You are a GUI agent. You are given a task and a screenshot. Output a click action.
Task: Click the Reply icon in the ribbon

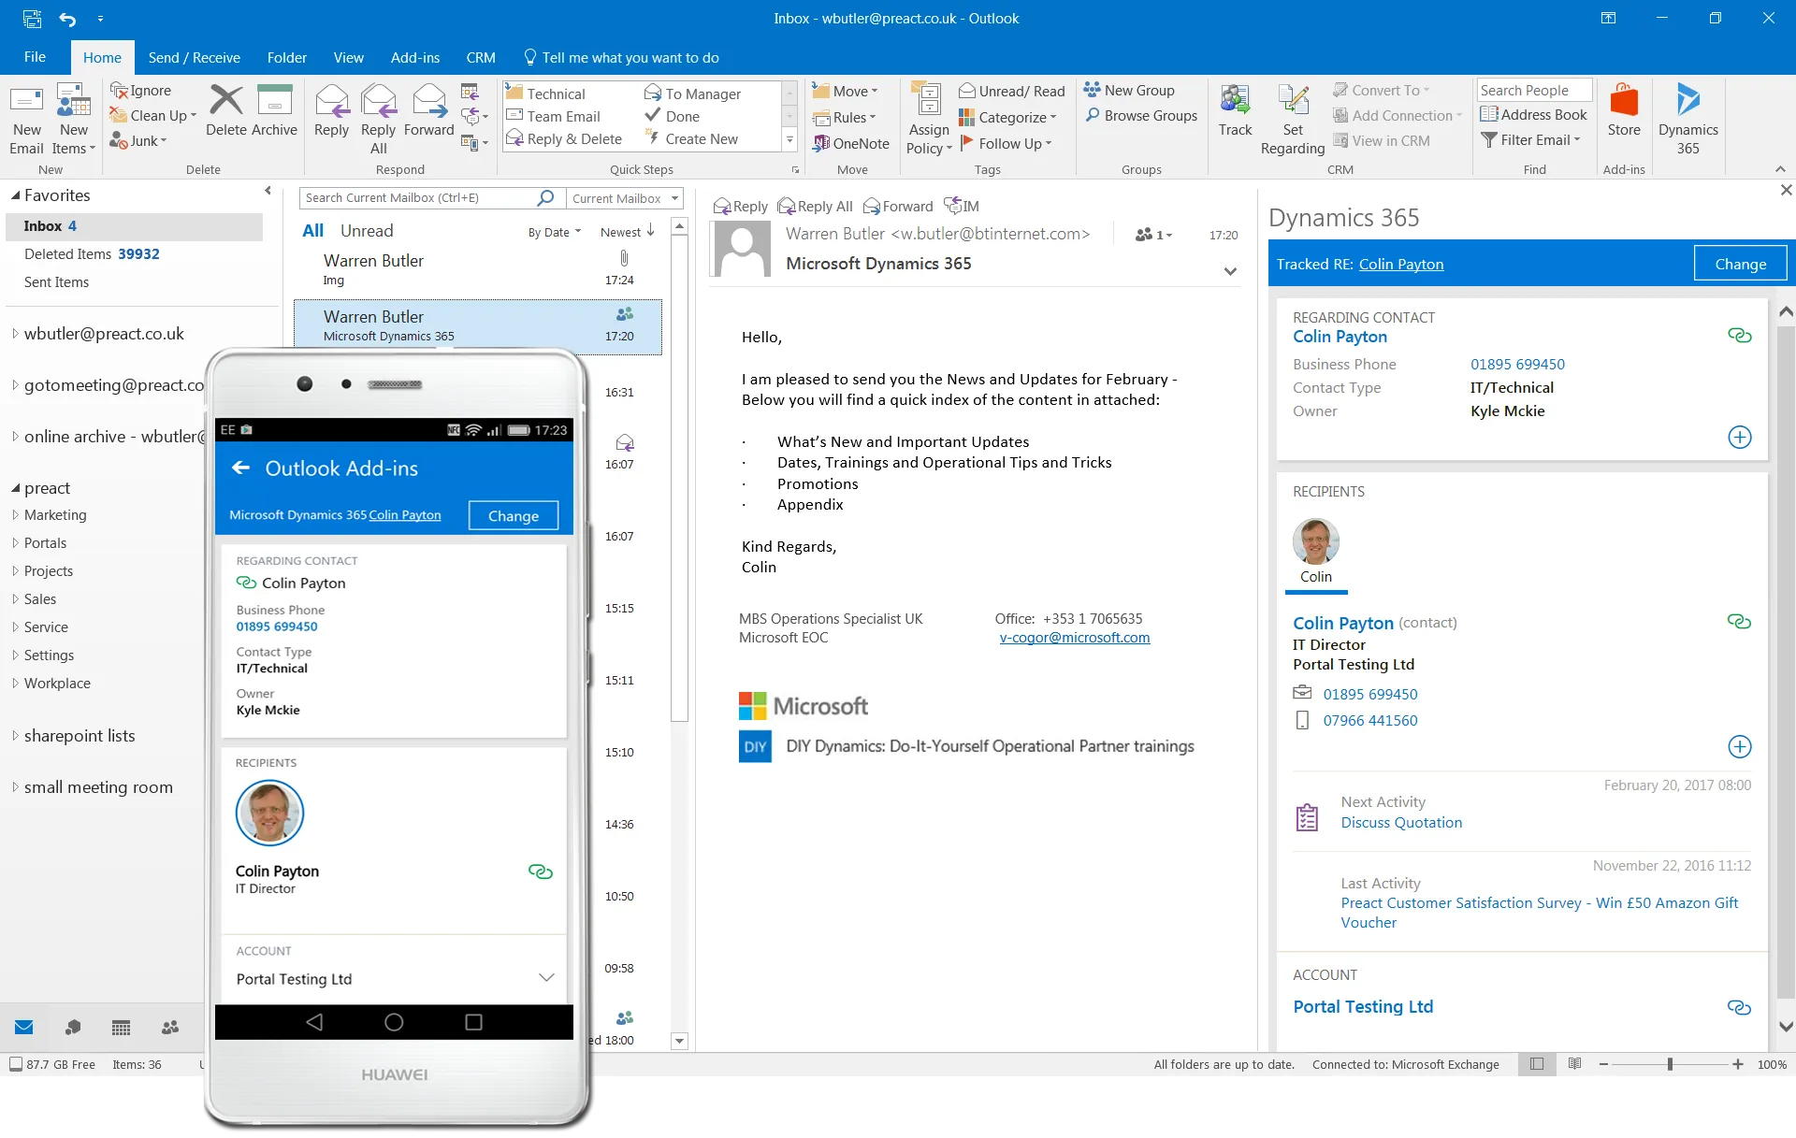point(331,101)
